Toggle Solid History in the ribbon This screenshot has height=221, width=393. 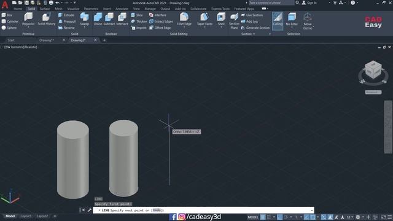tap(47, 19)
